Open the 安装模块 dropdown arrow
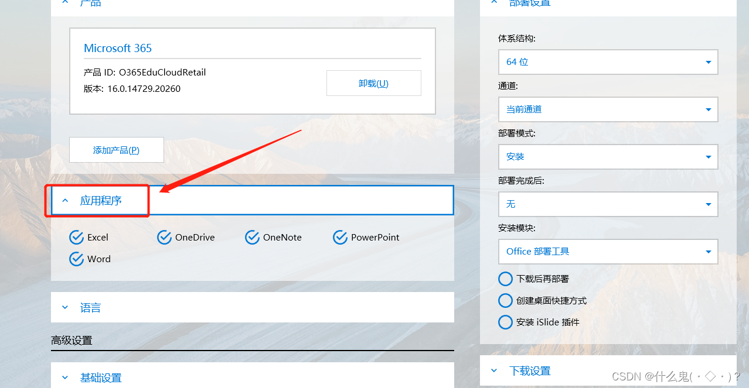 point(709,252)
